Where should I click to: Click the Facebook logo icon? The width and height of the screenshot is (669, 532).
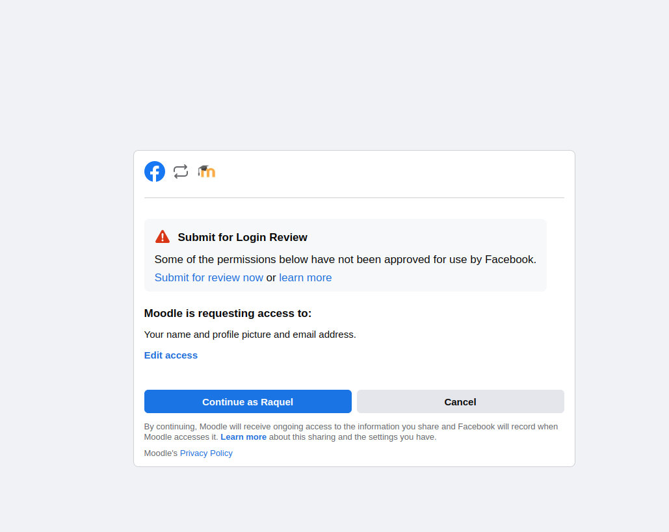[x=155, y=171]
